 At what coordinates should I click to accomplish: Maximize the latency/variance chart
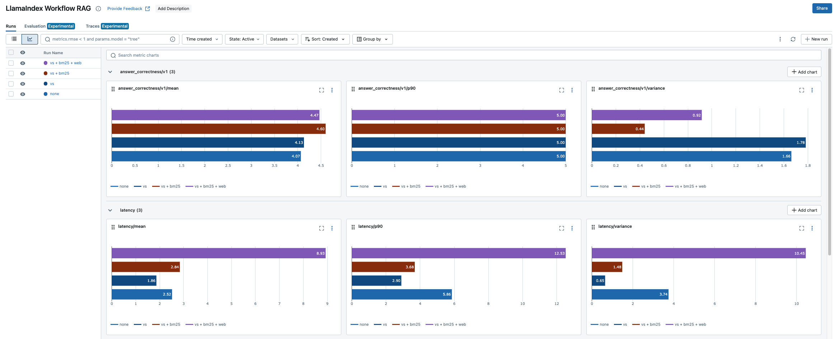point(801,228)
